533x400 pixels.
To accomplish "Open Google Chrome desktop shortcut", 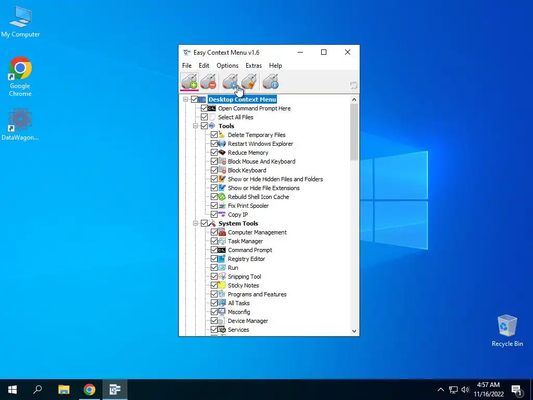I will tap(20, 77).
